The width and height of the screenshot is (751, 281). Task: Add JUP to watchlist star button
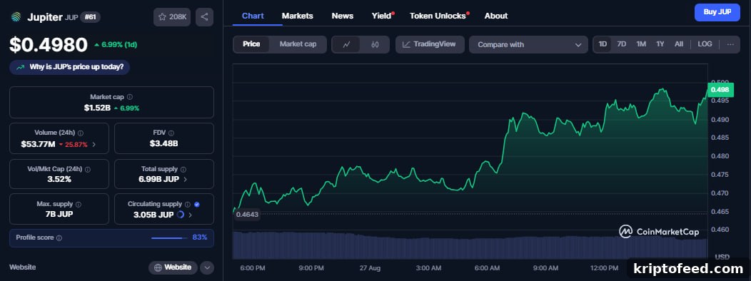172,17
